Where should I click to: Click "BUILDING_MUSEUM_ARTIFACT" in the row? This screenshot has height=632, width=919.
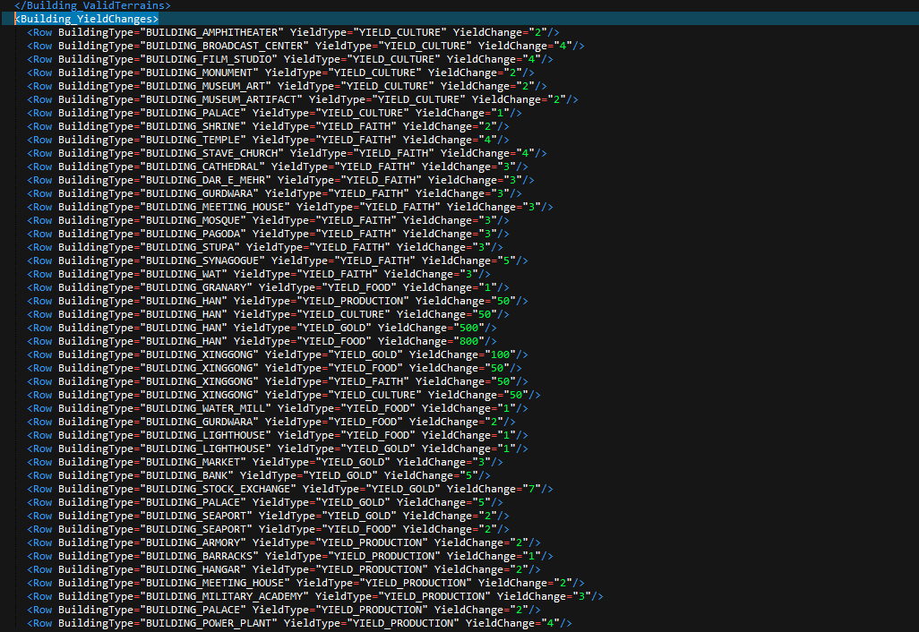pos(221,99)
